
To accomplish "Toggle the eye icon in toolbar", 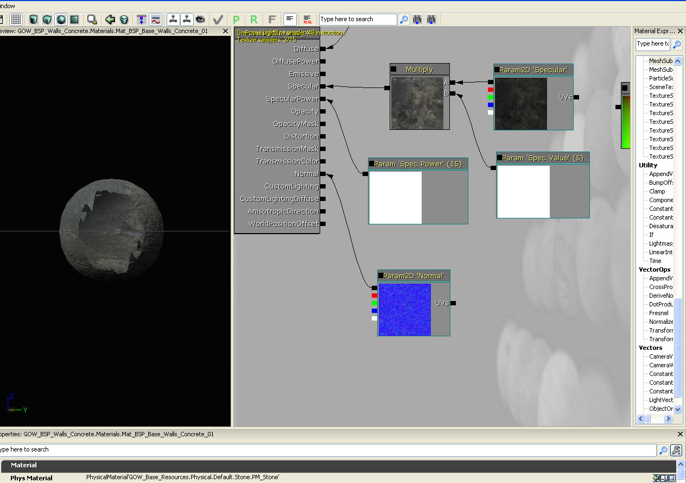I will [x=200, y=20].
